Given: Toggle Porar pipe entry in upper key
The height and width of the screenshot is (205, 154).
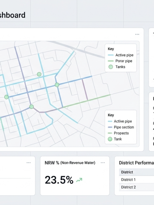Looking at the screenshot, I should coord(120,61).
